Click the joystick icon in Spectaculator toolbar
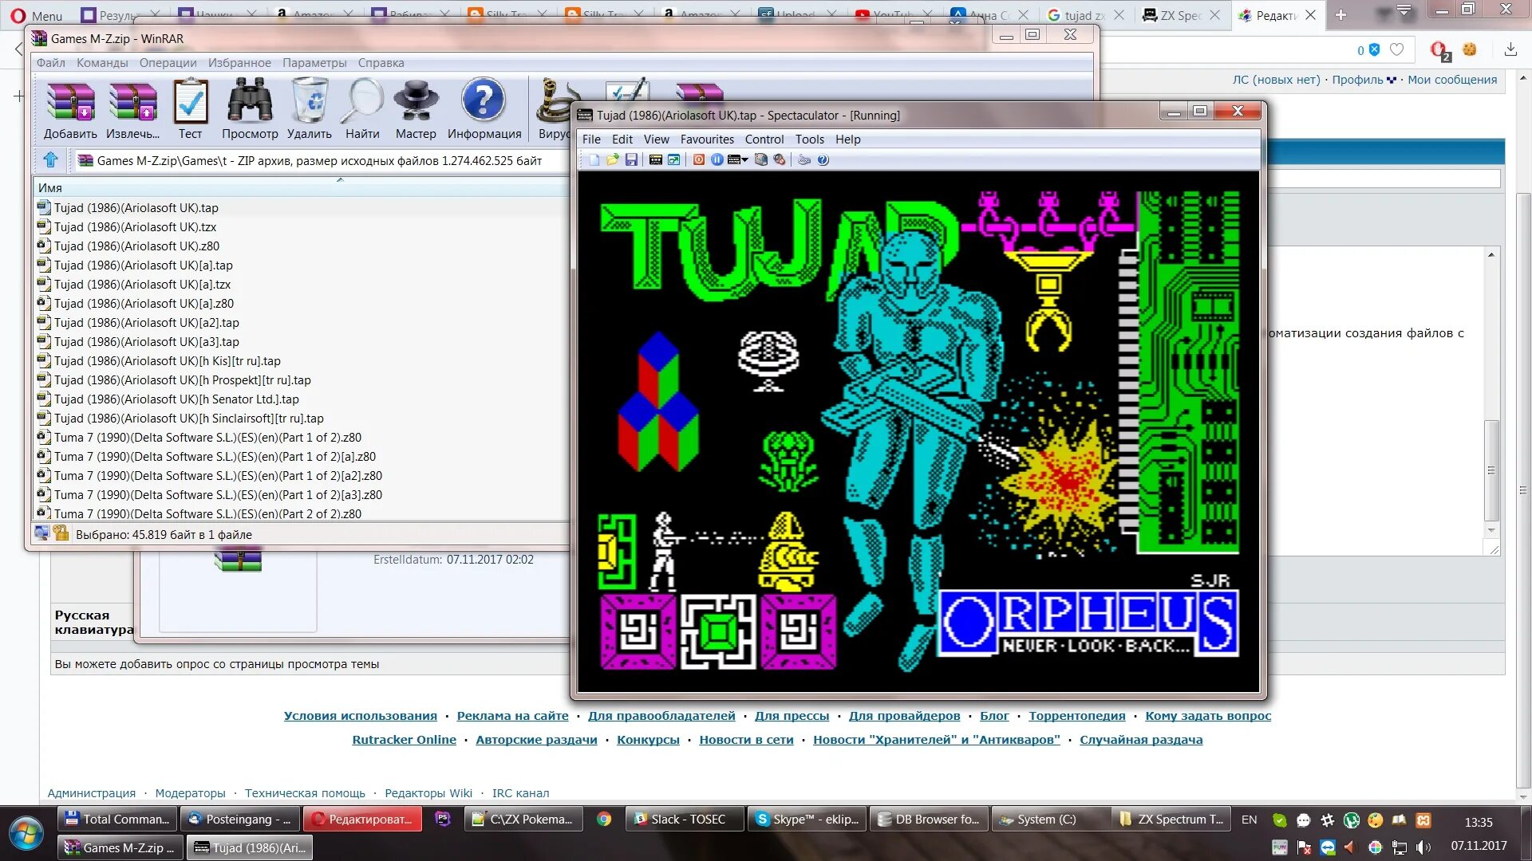This screenshot has height=861, width=1532. coord(780,159)
